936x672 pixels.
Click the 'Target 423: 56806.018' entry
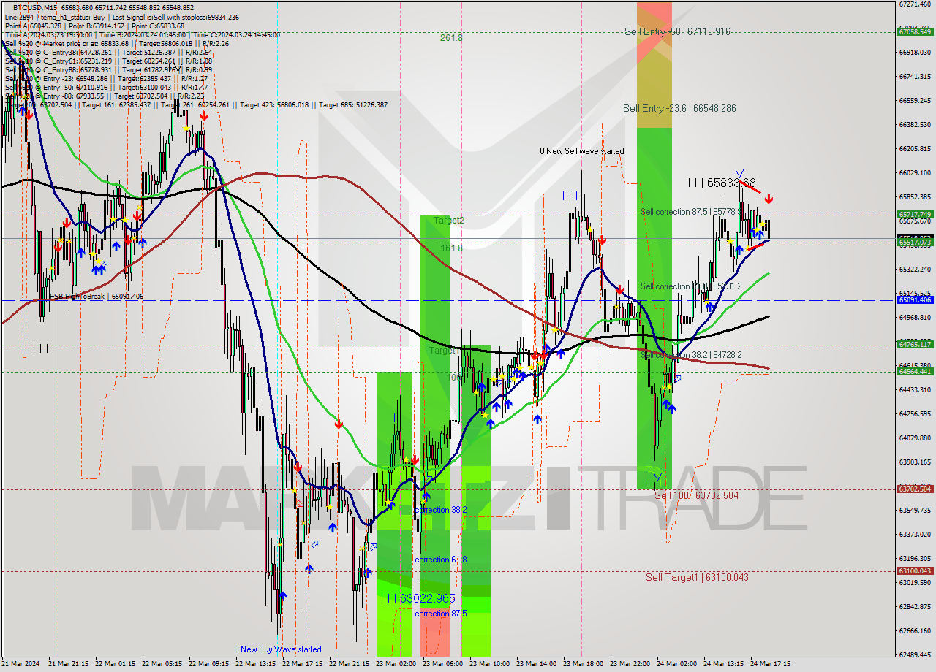274,104
